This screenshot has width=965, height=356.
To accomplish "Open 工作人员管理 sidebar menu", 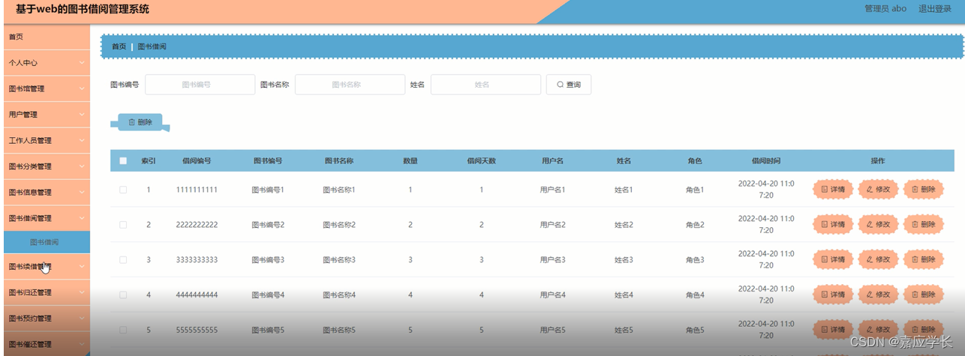I will (45, 140).
